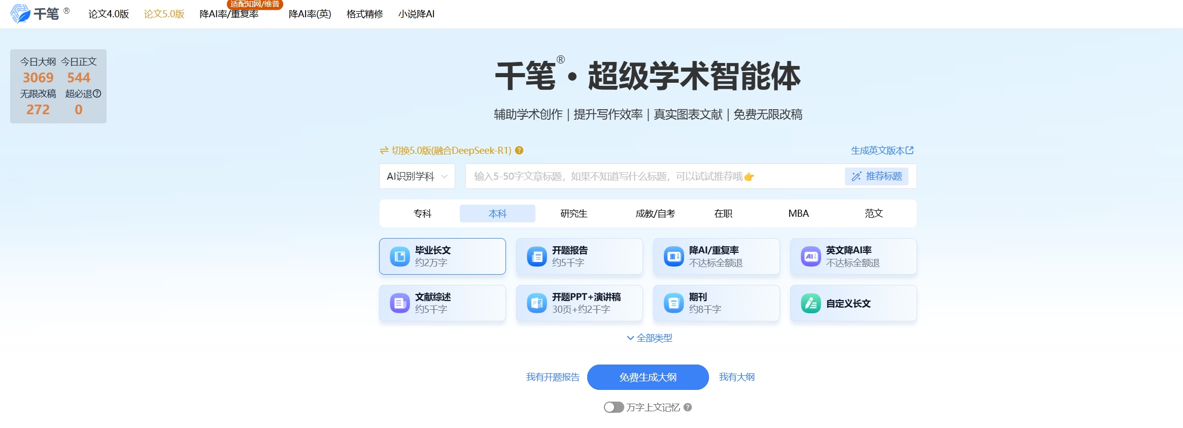Choose the 毕业长文 约2万字 card
Screen dimensions: 1183x428
point(443,256)
